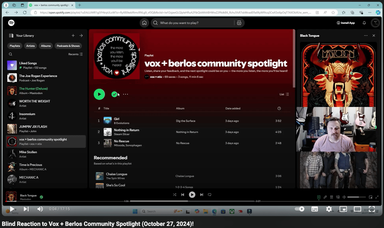Open the Spotify miniplayer icon
Image resolution: width=384 pixels, height=228 pixels.
coord(371,197)
